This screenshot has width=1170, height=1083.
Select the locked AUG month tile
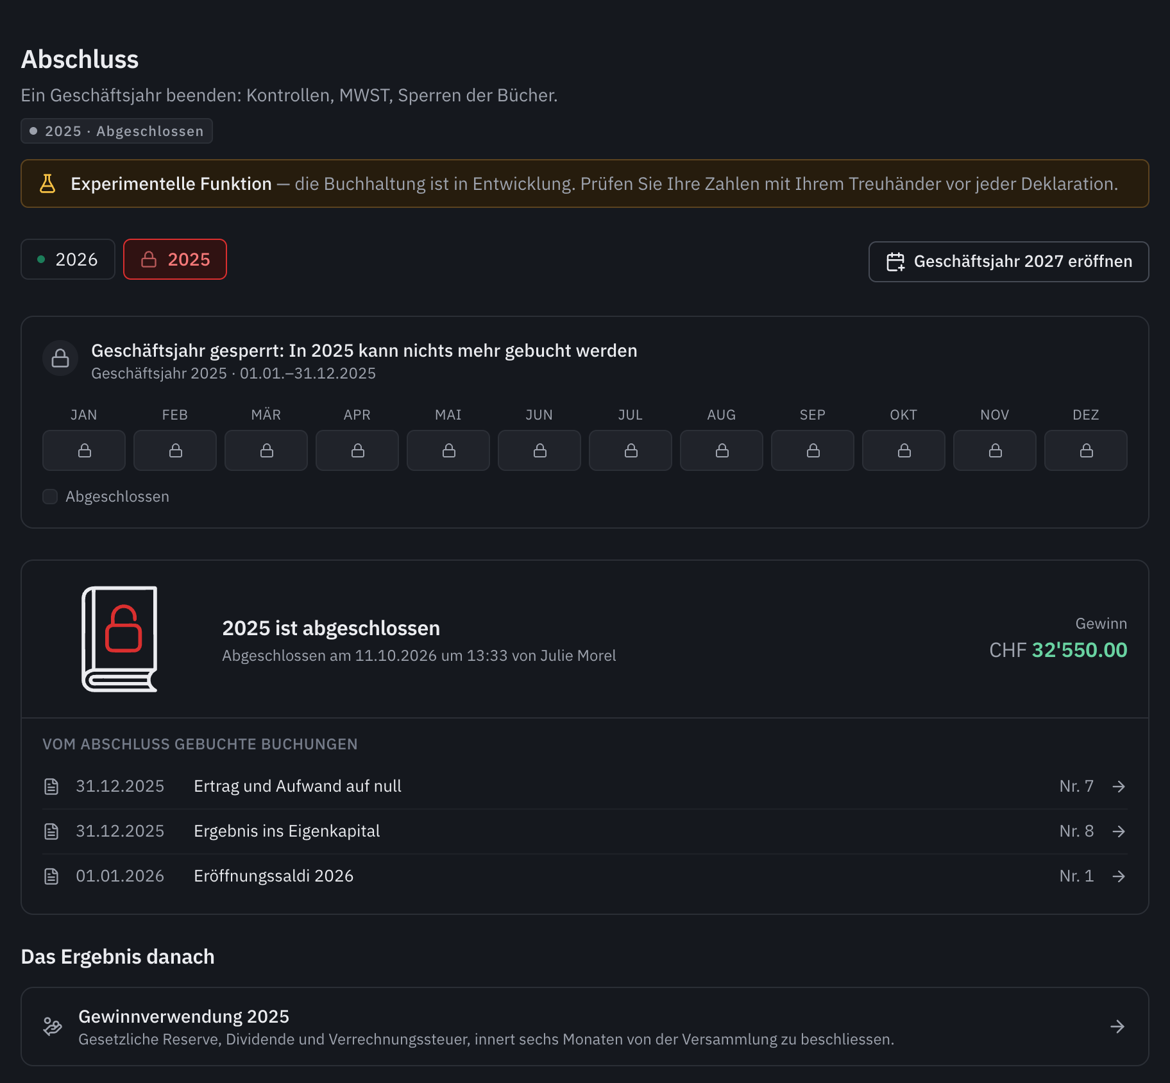(x=722, y=450)
